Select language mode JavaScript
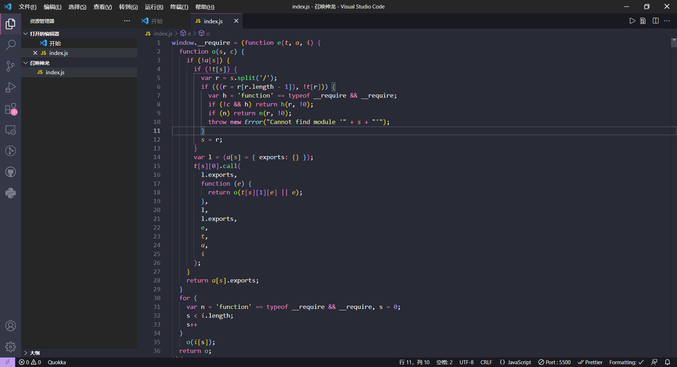 (515, 362)
